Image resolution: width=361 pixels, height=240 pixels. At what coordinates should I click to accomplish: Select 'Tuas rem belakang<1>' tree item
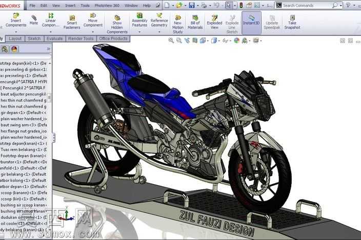(23, 149)
